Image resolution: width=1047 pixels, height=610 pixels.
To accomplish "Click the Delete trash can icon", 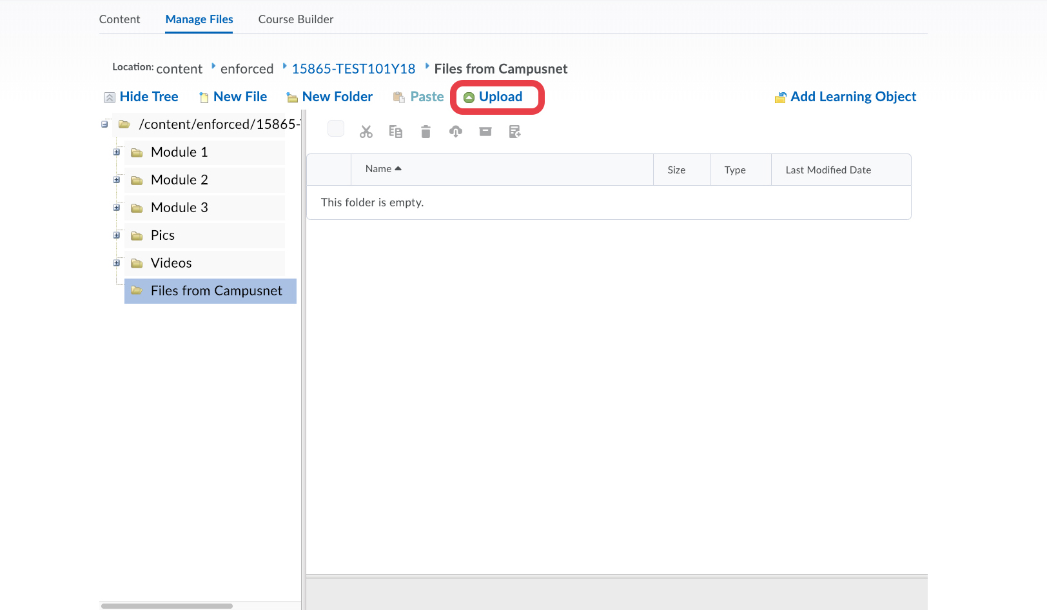I will point(426,132).
